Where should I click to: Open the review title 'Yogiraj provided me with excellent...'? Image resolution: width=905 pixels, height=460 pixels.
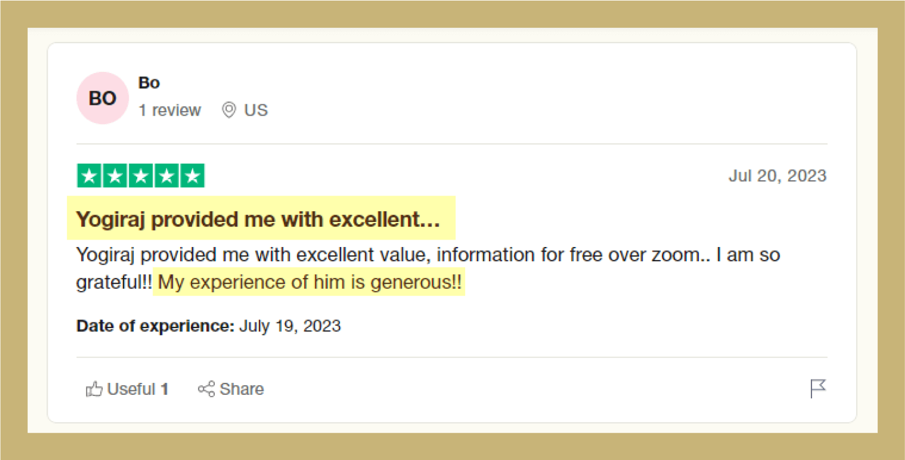[258, 219]
